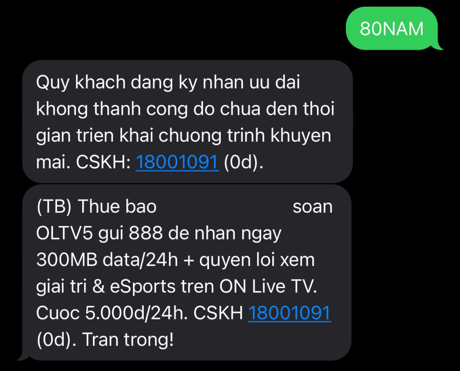Click the word 'soan' in the message
Image resolution: width=460 pixels, height=371 pixels.
[x=313, y=207]
